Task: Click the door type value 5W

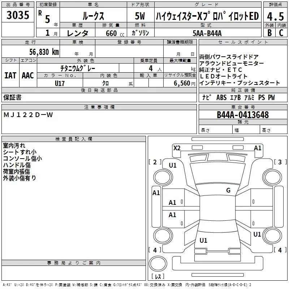Action: (x=140, y=16)
